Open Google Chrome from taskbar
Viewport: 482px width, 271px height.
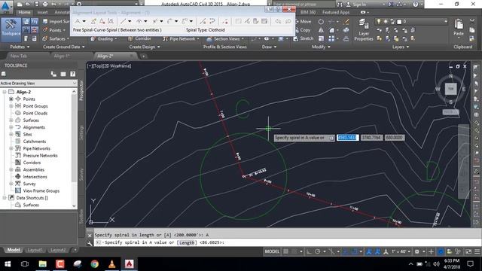tap(94, 264)
